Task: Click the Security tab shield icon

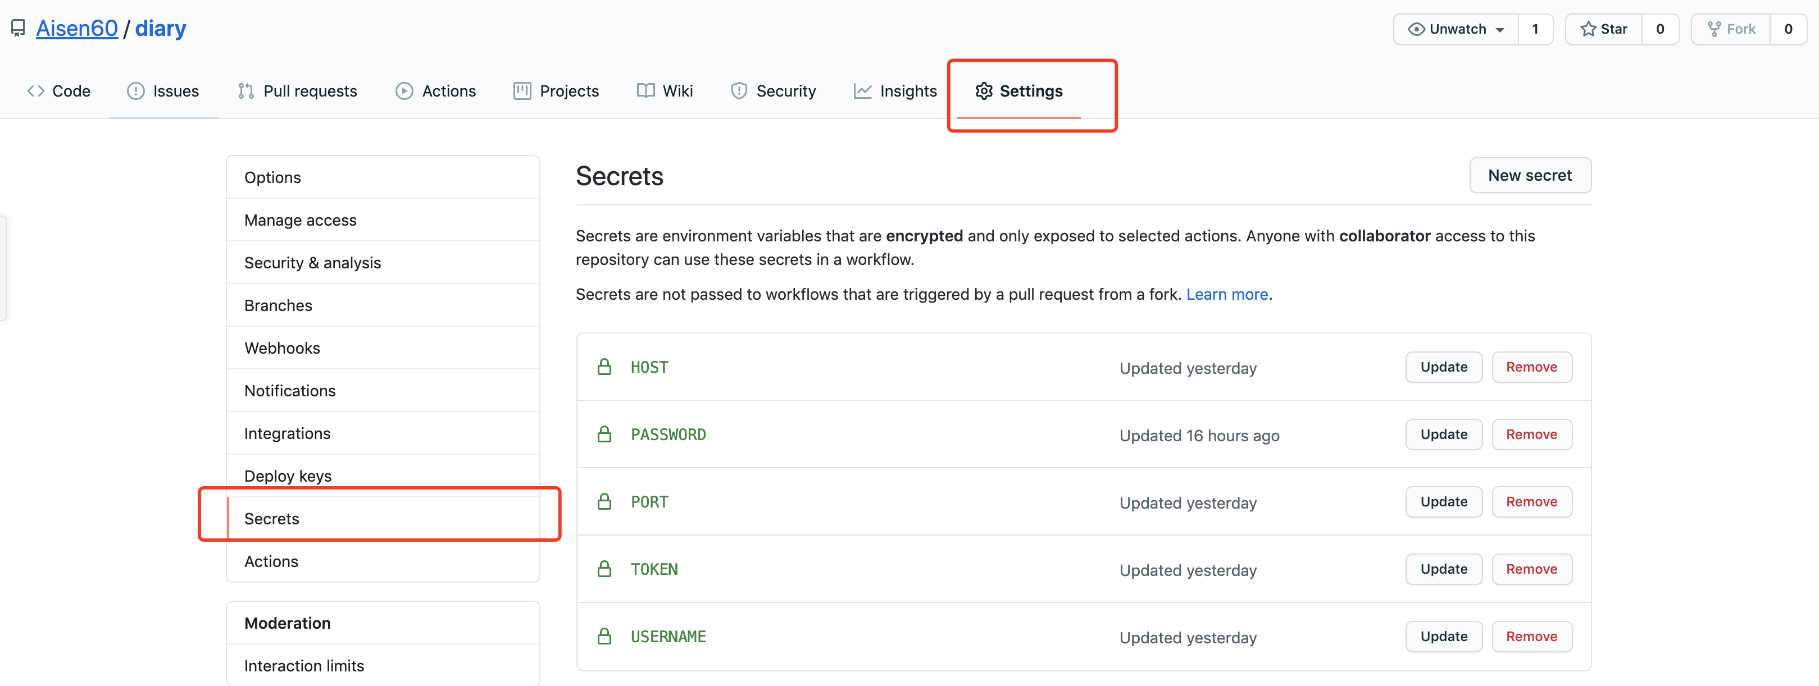Action: coord(739,91)
